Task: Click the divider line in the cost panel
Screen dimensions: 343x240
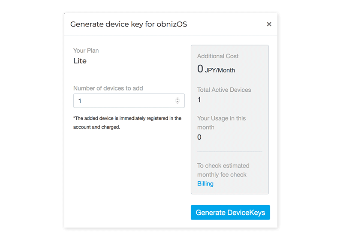Action: (x=230, y=151)
